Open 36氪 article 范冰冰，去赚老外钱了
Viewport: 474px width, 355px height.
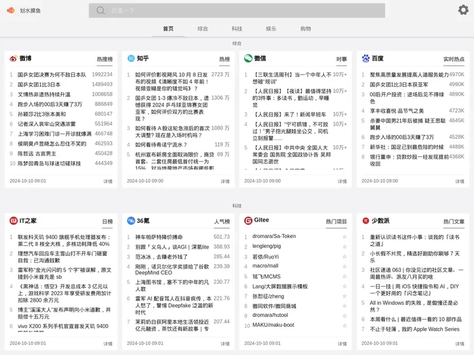161,257
